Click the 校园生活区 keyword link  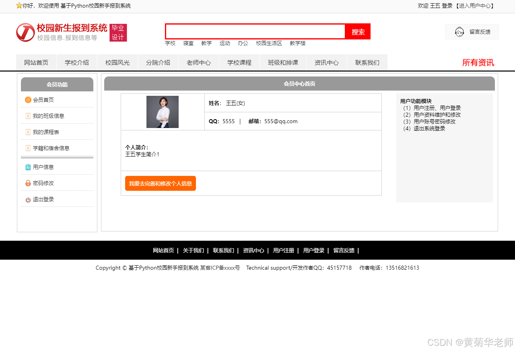[269, 43]
